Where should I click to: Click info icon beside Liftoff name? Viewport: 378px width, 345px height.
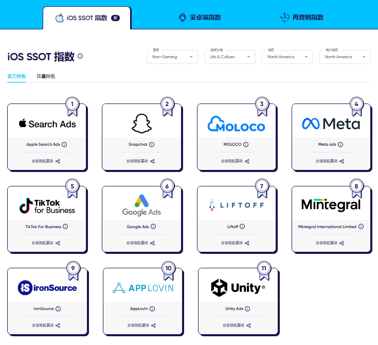[242, 227]
